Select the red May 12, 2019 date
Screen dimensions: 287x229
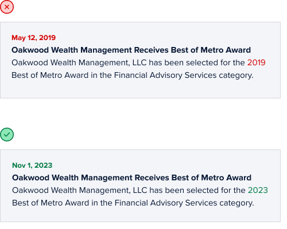(x=34, y=38)
